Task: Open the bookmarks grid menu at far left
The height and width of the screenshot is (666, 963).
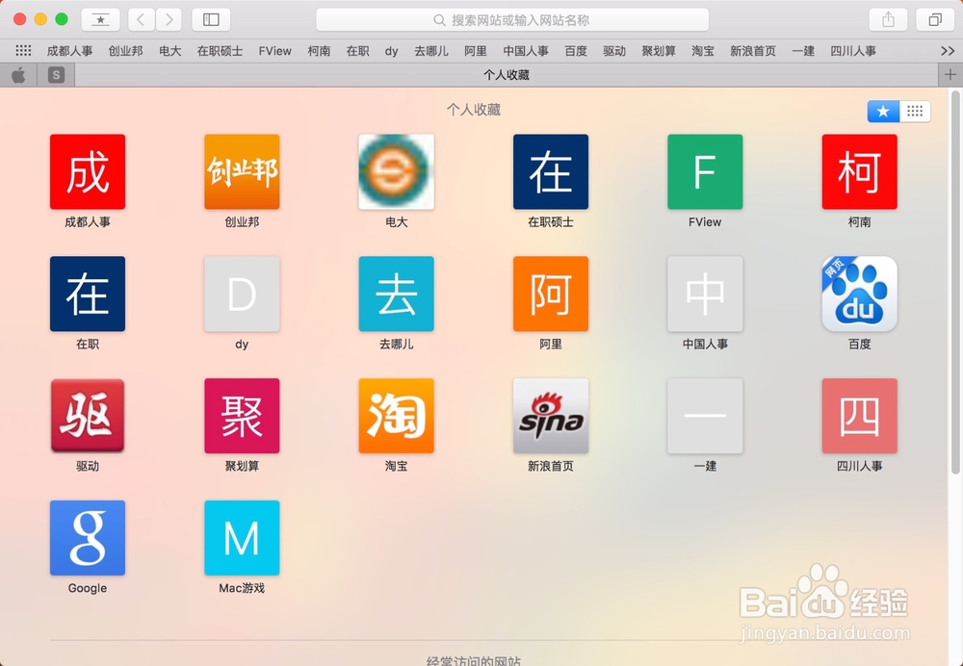Action: click(21, 51)
